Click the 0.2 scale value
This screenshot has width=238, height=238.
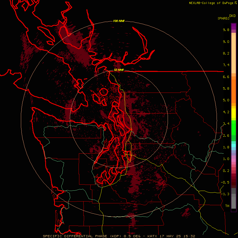[226, 171]
